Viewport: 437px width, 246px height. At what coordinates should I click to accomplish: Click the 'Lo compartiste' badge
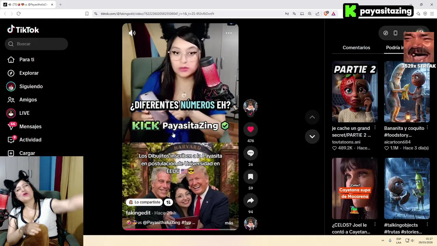point(145,202)
